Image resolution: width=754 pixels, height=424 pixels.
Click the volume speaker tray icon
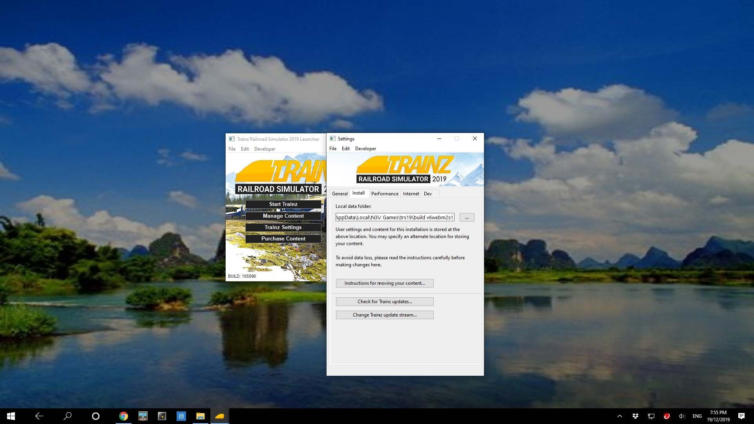(682, 416)
